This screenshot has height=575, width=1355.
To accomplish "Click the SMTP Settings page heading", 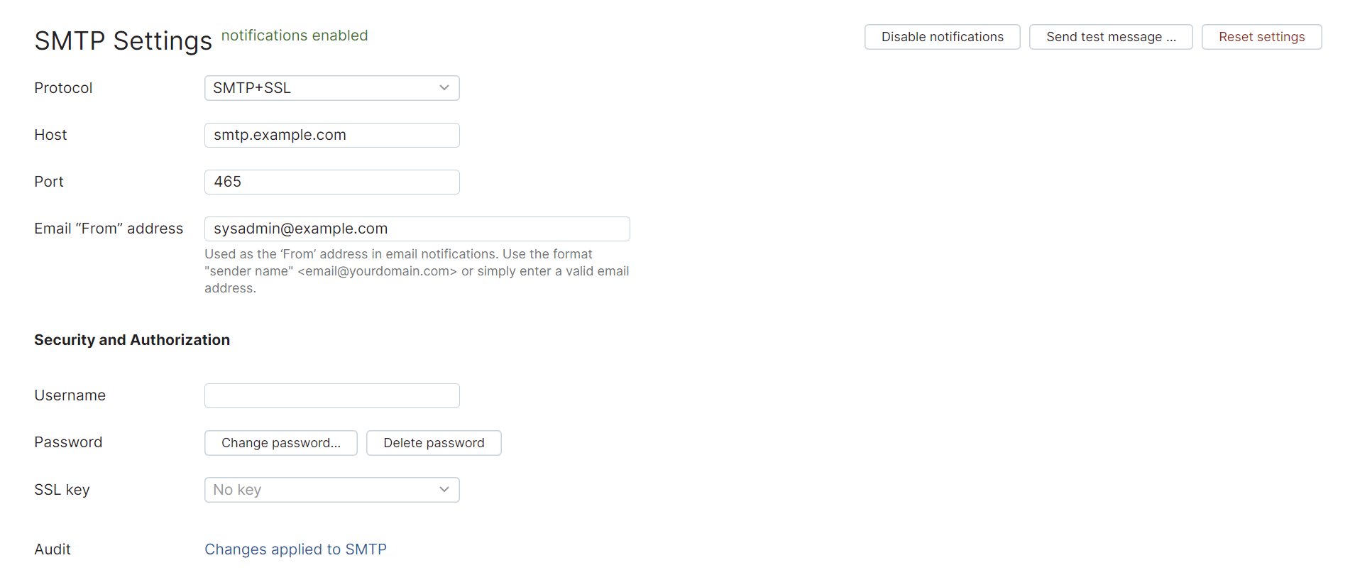I will [122, 40].
